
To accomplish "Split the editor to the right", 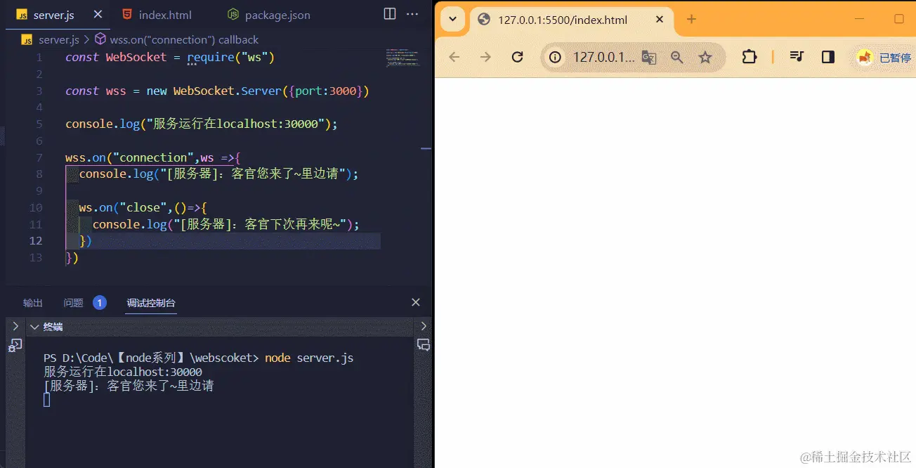I will click(x=389, y=14).
